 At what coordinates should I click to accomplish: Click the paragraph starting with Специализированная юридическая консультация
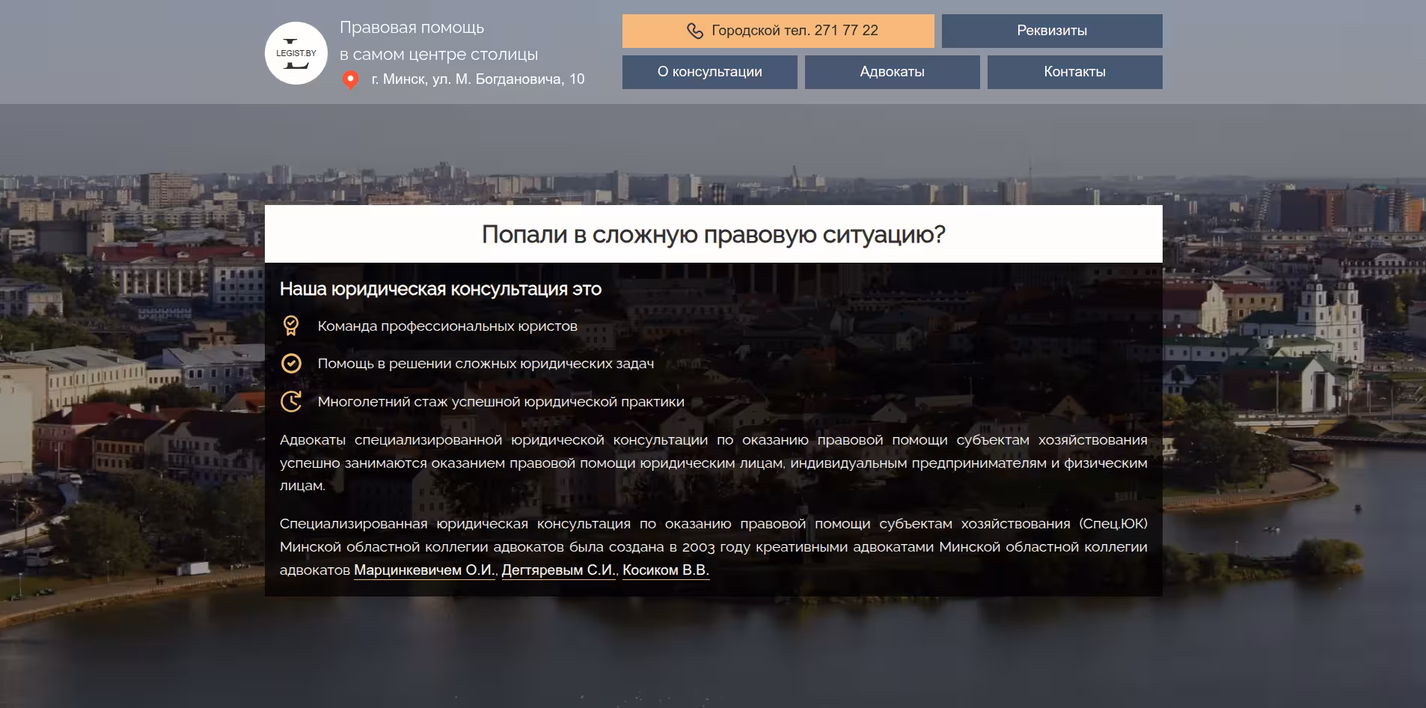(x=714, y=547)
